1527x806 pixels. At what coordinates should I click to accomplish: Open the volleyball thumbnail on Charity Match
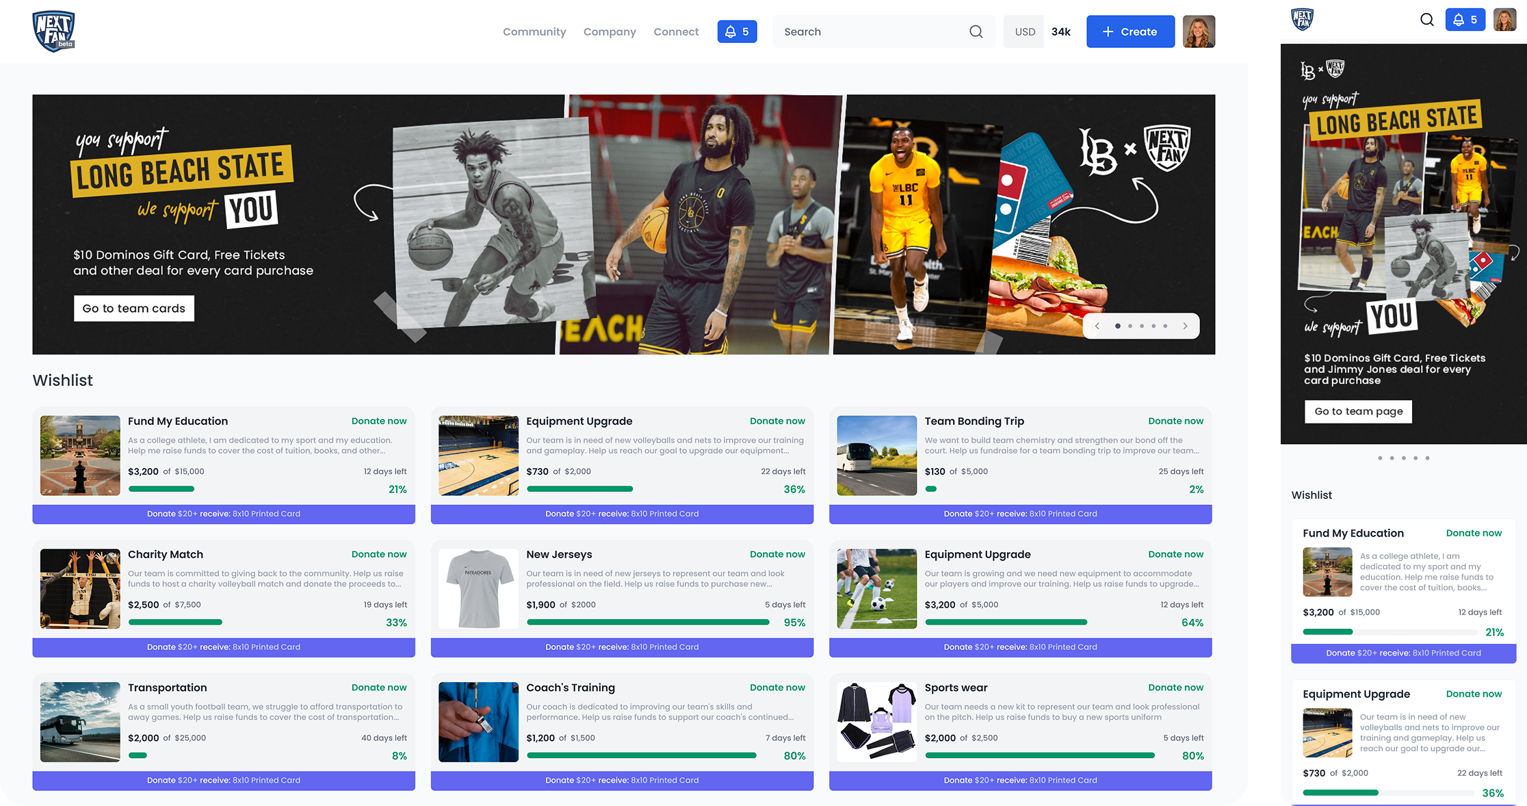pos(80,589)
